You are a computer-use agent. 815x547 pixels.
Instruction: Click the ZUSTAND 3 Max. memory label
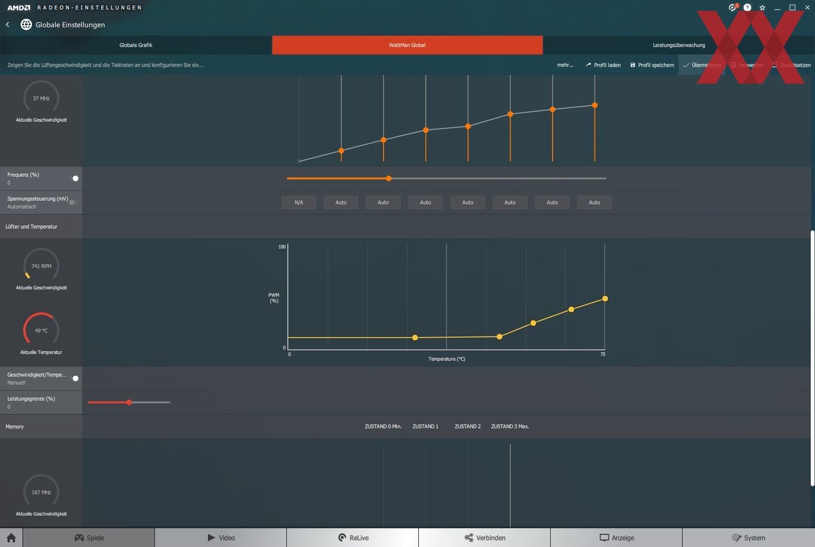click(x=510, y=427)
